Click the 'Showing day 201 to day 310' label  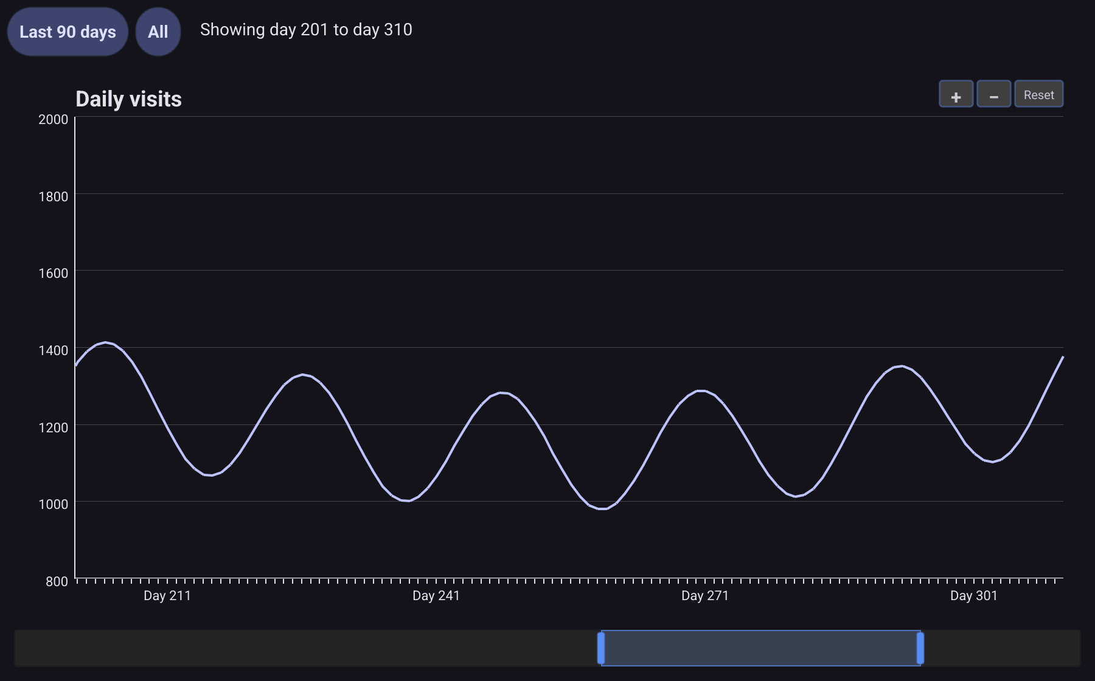306,30
